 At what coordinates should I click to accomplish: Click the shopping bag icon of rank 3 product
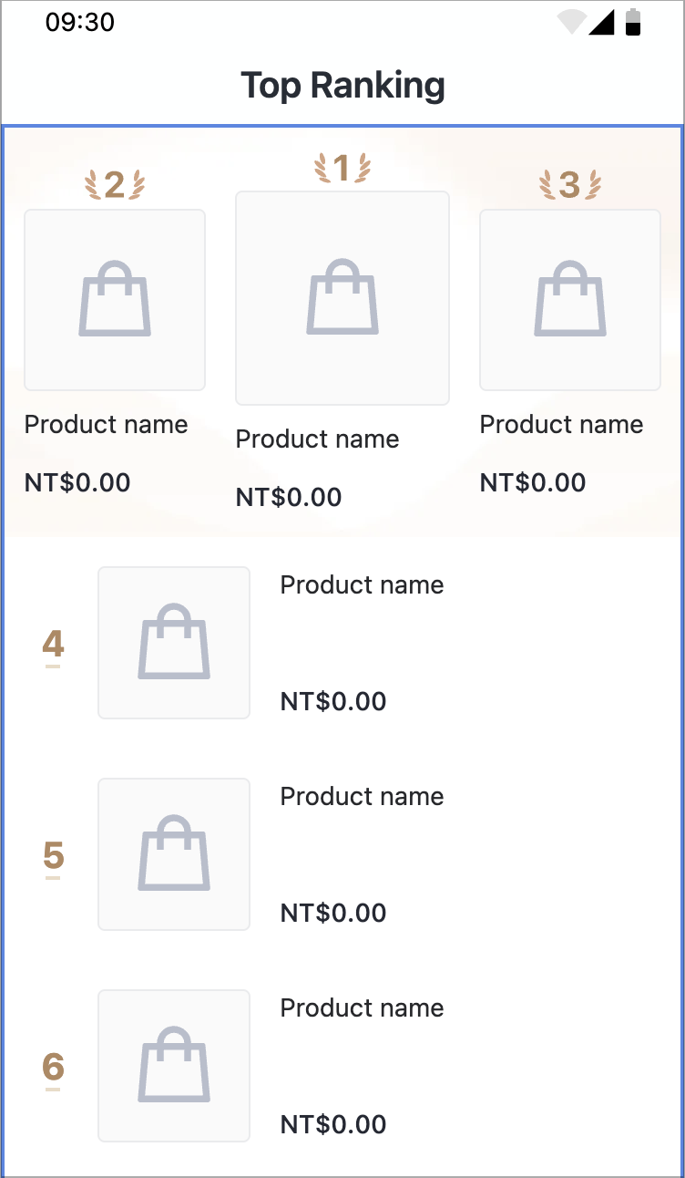coord(570,299)
